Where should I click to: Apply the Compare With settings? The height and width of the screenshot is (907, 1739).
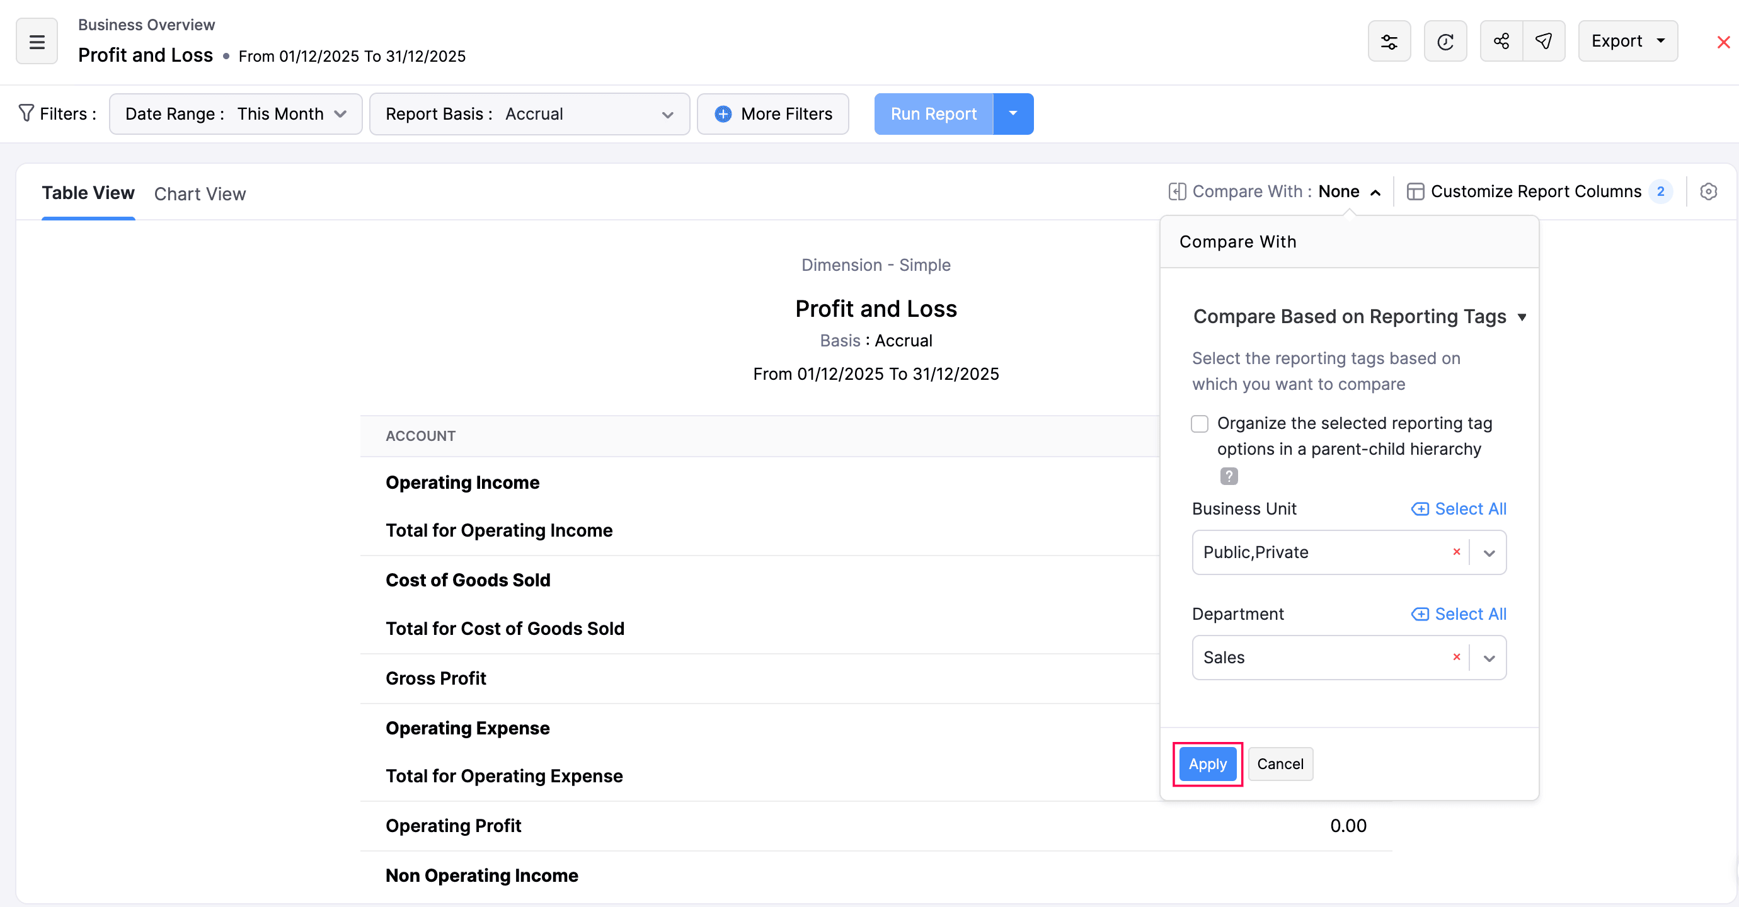pyautogui.click(x=1207, y=763)
